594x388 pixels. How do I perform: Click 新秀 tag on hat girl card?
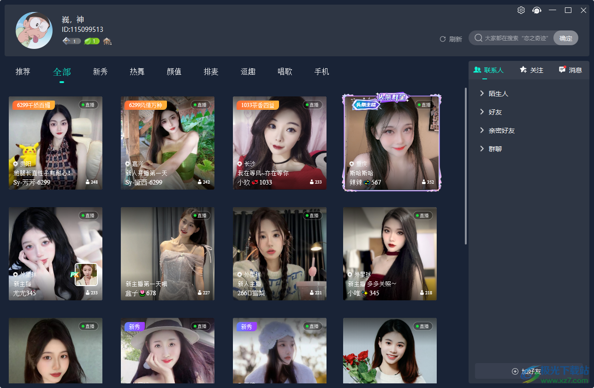point(135,327)
